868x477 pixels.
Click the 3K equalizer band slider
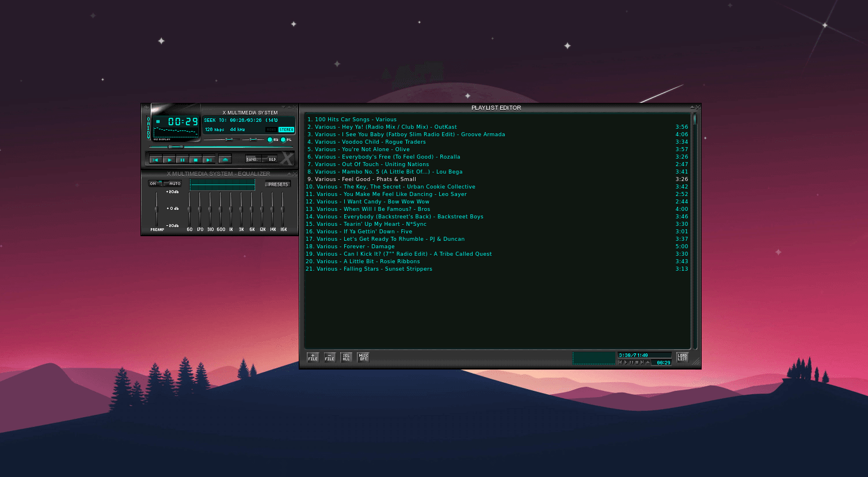tap(241, 209)
